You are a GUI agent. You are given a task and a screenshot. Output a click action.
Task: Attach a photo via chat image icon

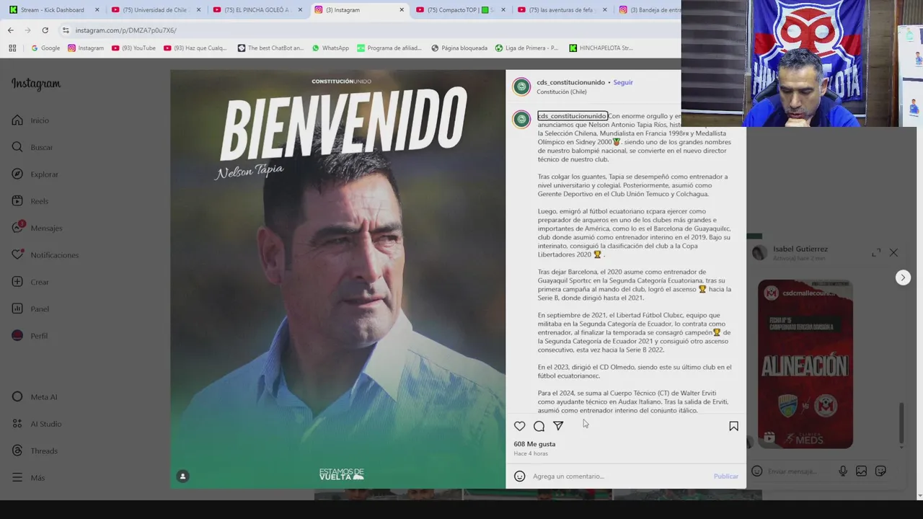[x=861, y=471]
